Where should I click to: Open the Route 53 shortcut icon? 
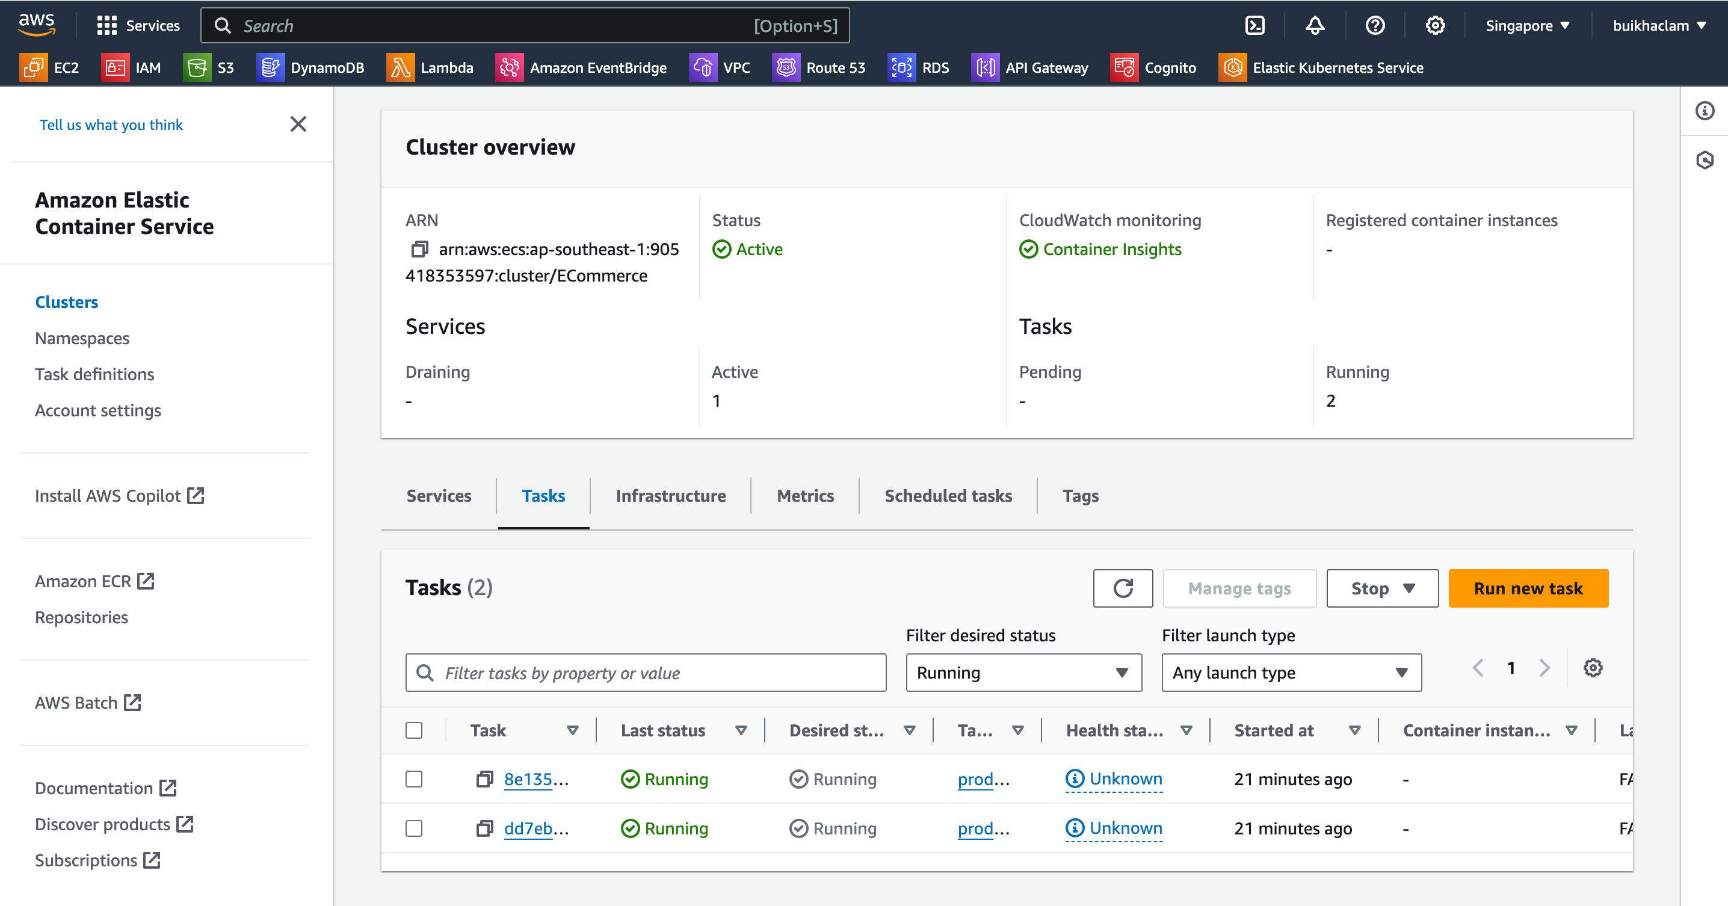click(786, 67)
